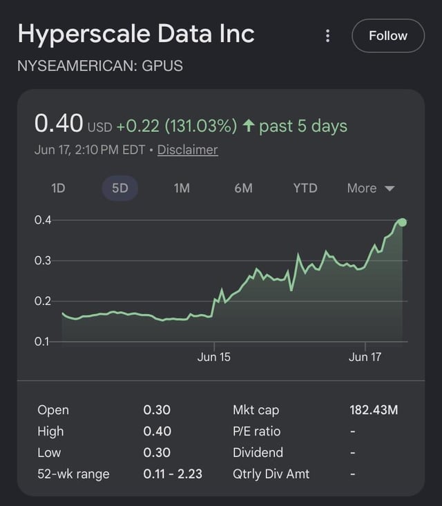This screenshot has width=442, height=506.
Task: Click the Qtrly Div Amt label
Action: click(x=271, y=474)
